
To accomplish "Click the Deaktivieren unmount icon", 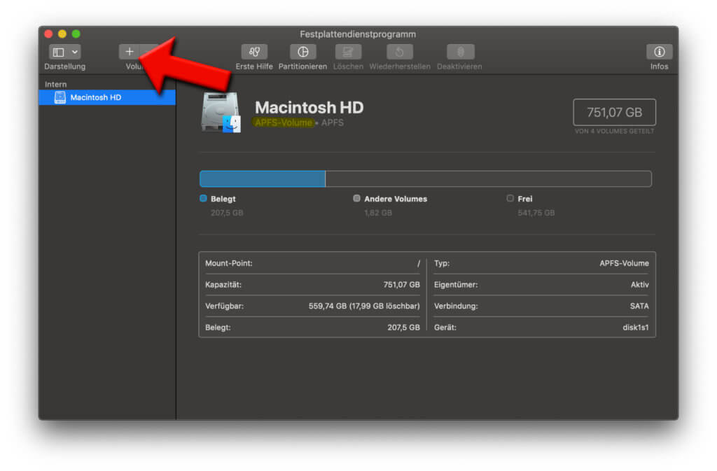I will [x=460, y=52].
